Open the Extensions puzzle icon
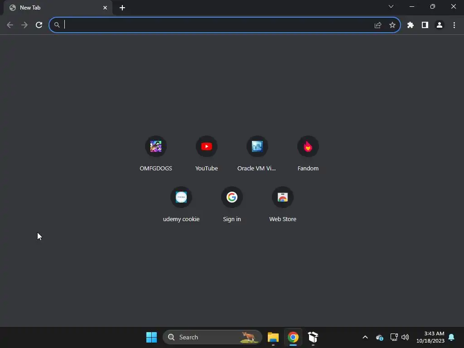This screenshot has width=464, height=348. click(x=411, y=25)
